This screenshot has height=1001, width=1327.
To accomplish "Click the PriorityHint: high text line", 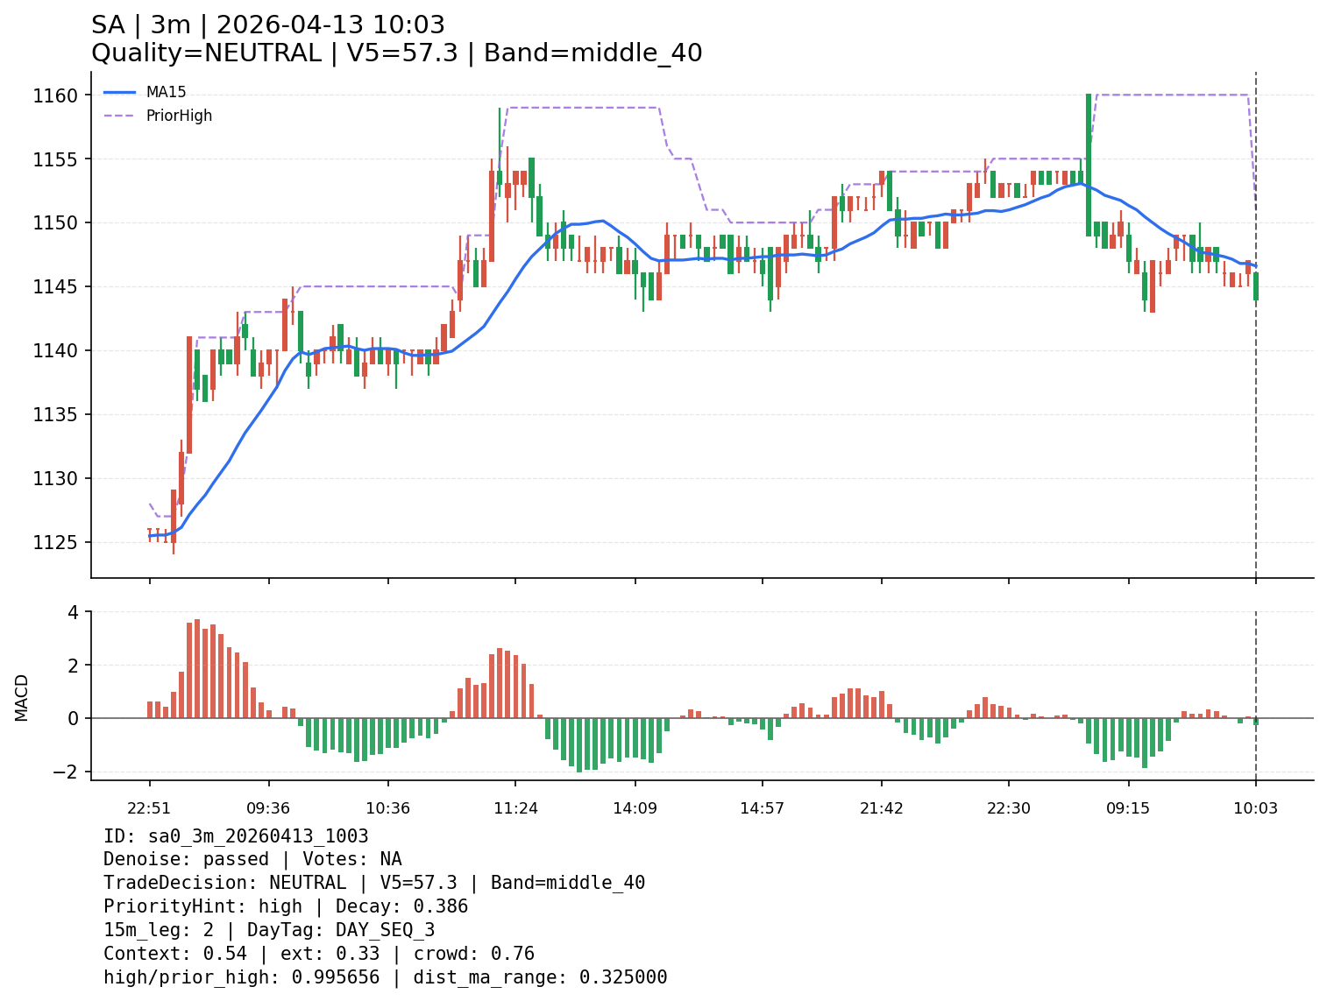I will coord(286,906).
